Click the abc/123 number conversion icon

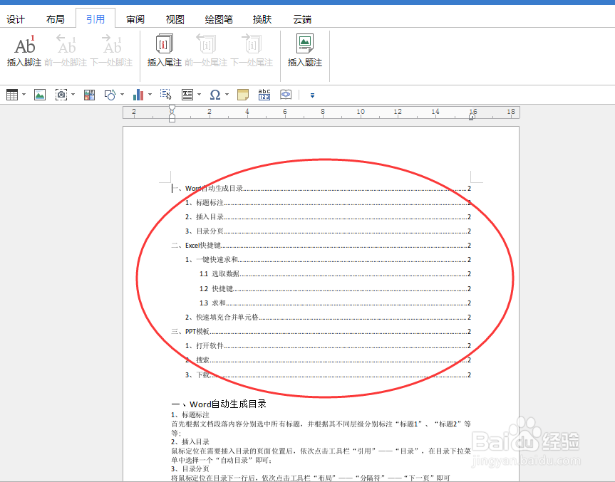coord(264,94)
